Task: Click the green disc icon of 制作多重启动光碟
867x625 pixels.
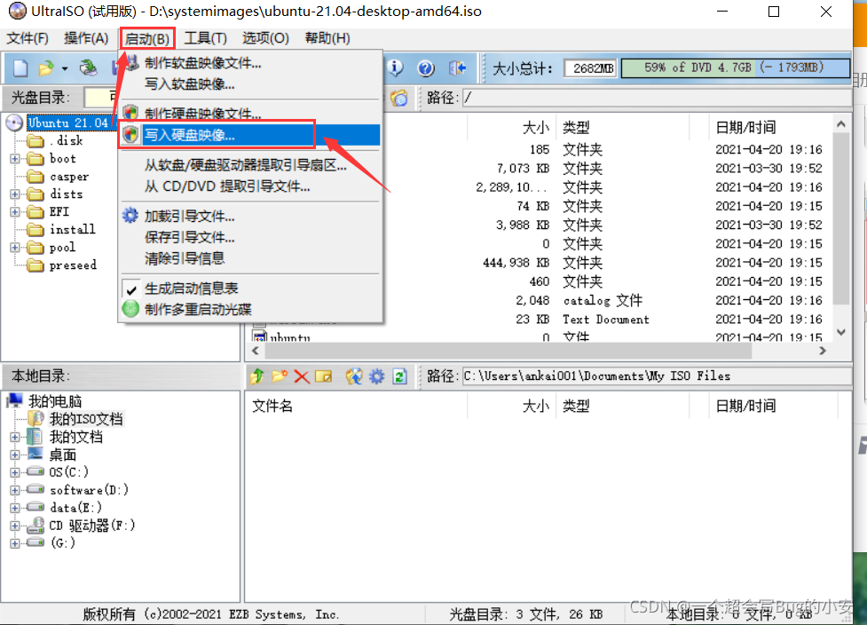Action: click(x=130, y=309)
